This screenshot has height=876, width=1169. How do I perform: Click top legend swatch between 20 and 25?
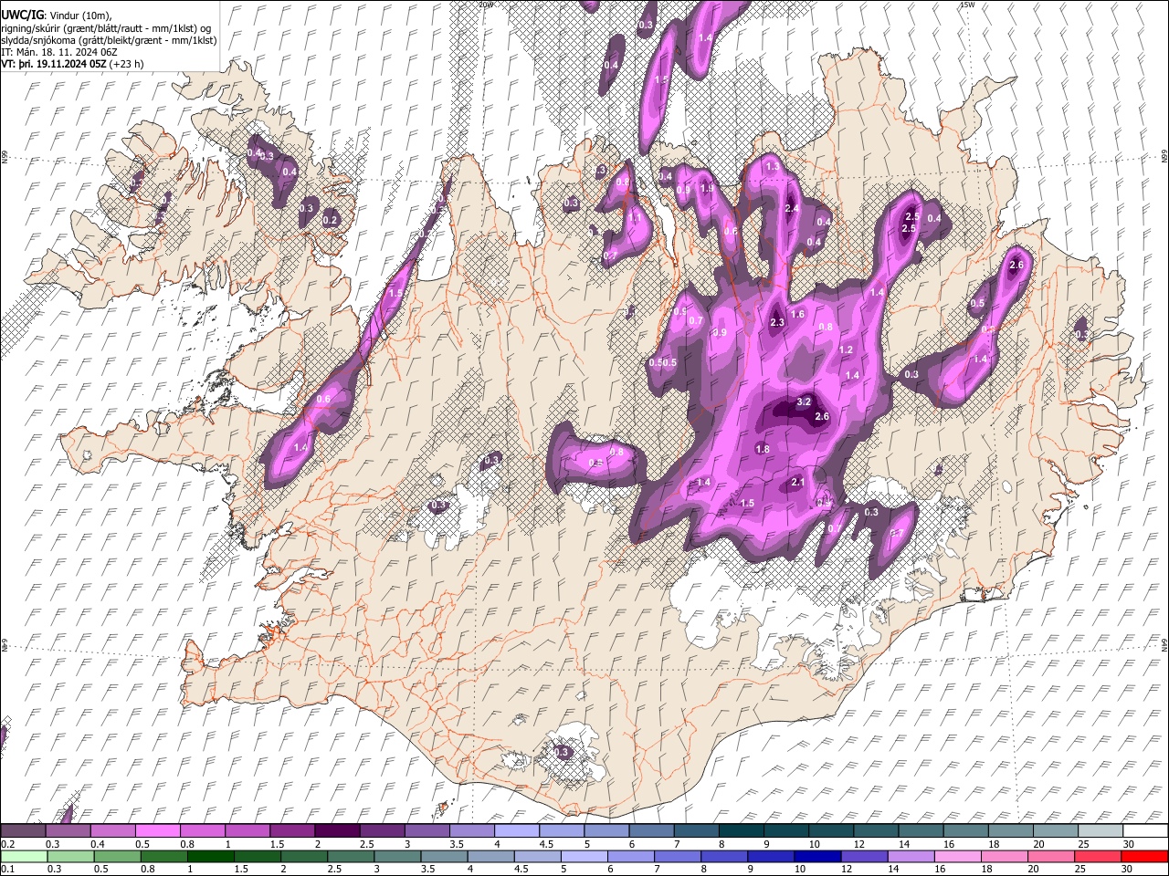point(1055,830)
